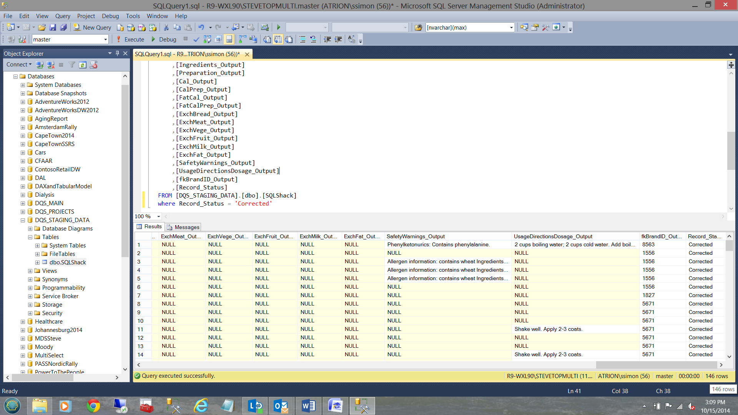Click the Save file icon in toolbar
This screenshot has height=415, width=738.
(53, 27)
